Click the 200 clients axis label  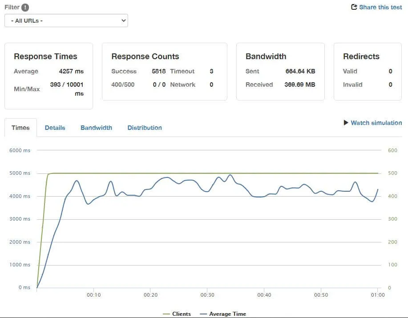392,242
